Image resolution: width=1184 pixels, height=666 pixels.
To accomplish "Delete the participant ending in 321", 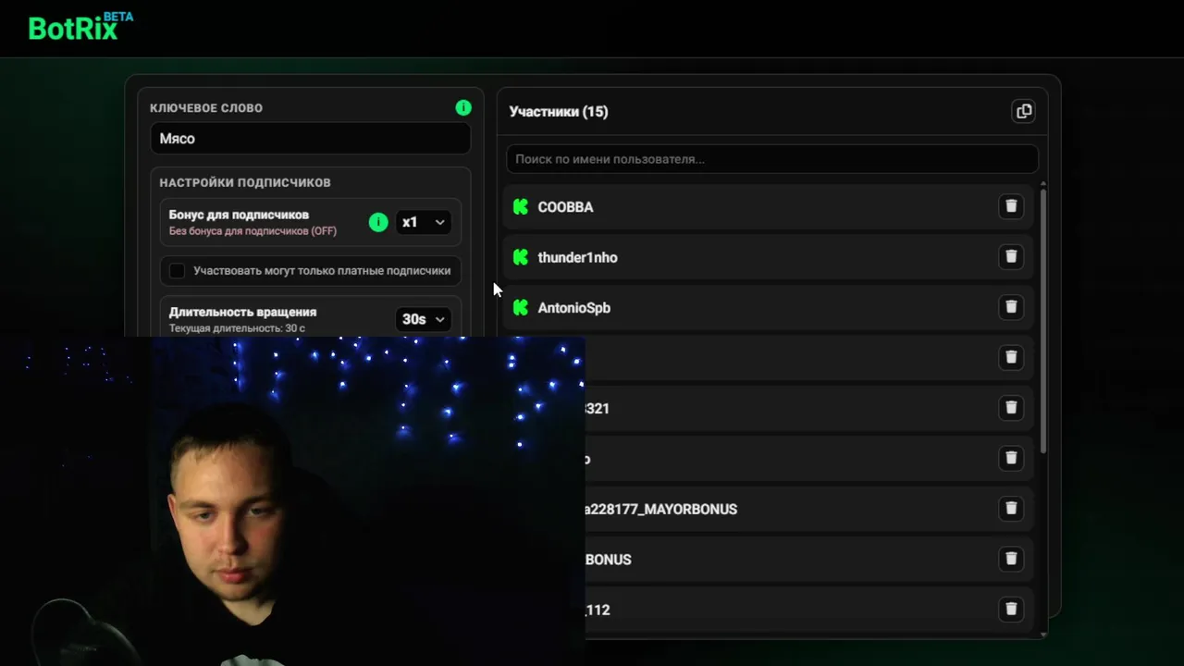I will 1011,407.
